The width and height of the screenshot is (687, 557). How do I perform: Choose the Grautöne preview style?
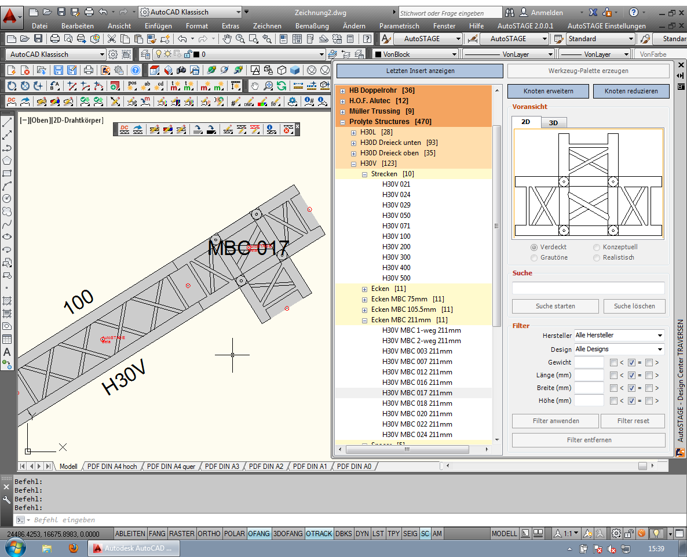534,257
